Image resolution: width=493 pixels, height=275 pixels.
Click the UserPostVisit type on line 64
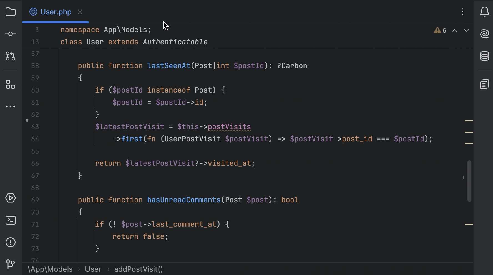click(192, 139)
